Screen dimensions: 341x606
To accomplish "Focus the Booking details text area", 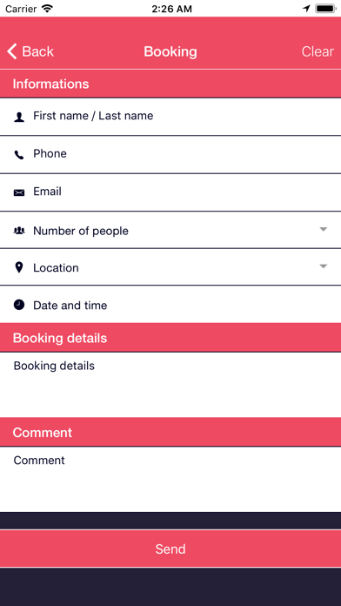I will pyautogui.click(x=170, y=385).
